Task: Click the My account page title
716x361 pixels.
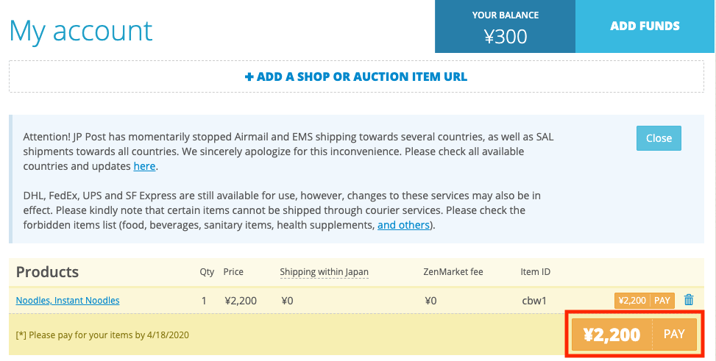Action: click(x=81, y=31)
